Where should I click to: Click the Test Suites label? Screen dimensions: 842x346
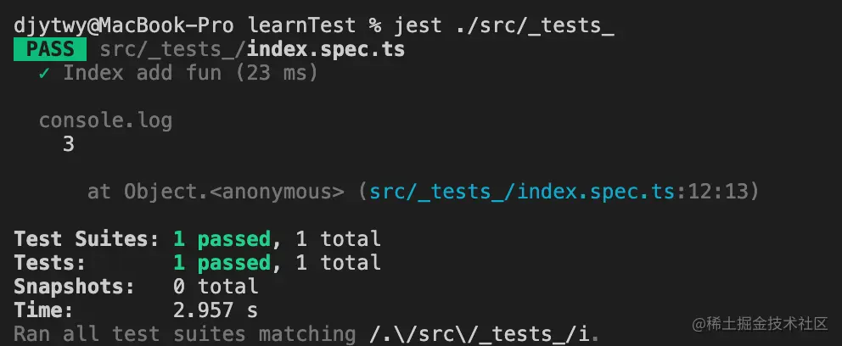85,239
